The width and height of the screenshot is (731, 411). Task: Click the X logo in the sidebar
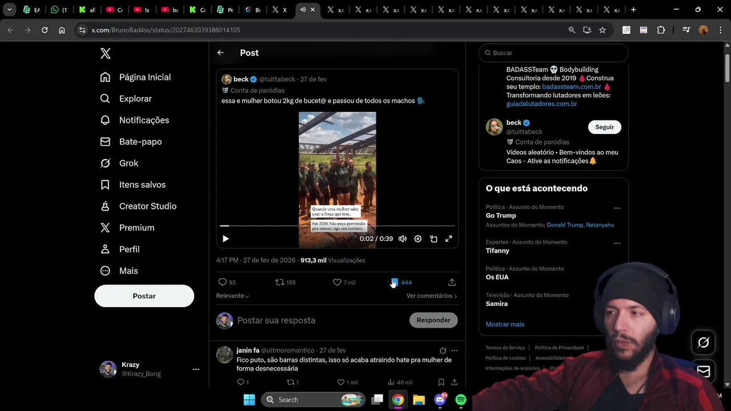pos(106,54)
